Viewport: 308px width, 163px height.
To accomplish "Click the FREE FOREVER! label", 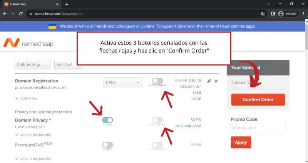I will (x=188, y=126).
